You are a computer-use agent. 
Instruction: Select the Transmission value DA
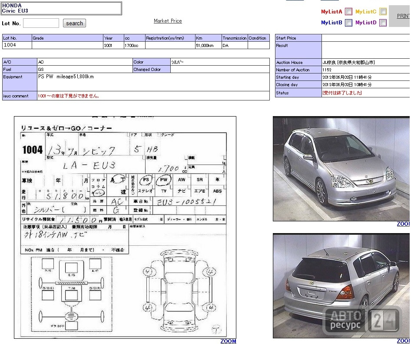(225, 45)
